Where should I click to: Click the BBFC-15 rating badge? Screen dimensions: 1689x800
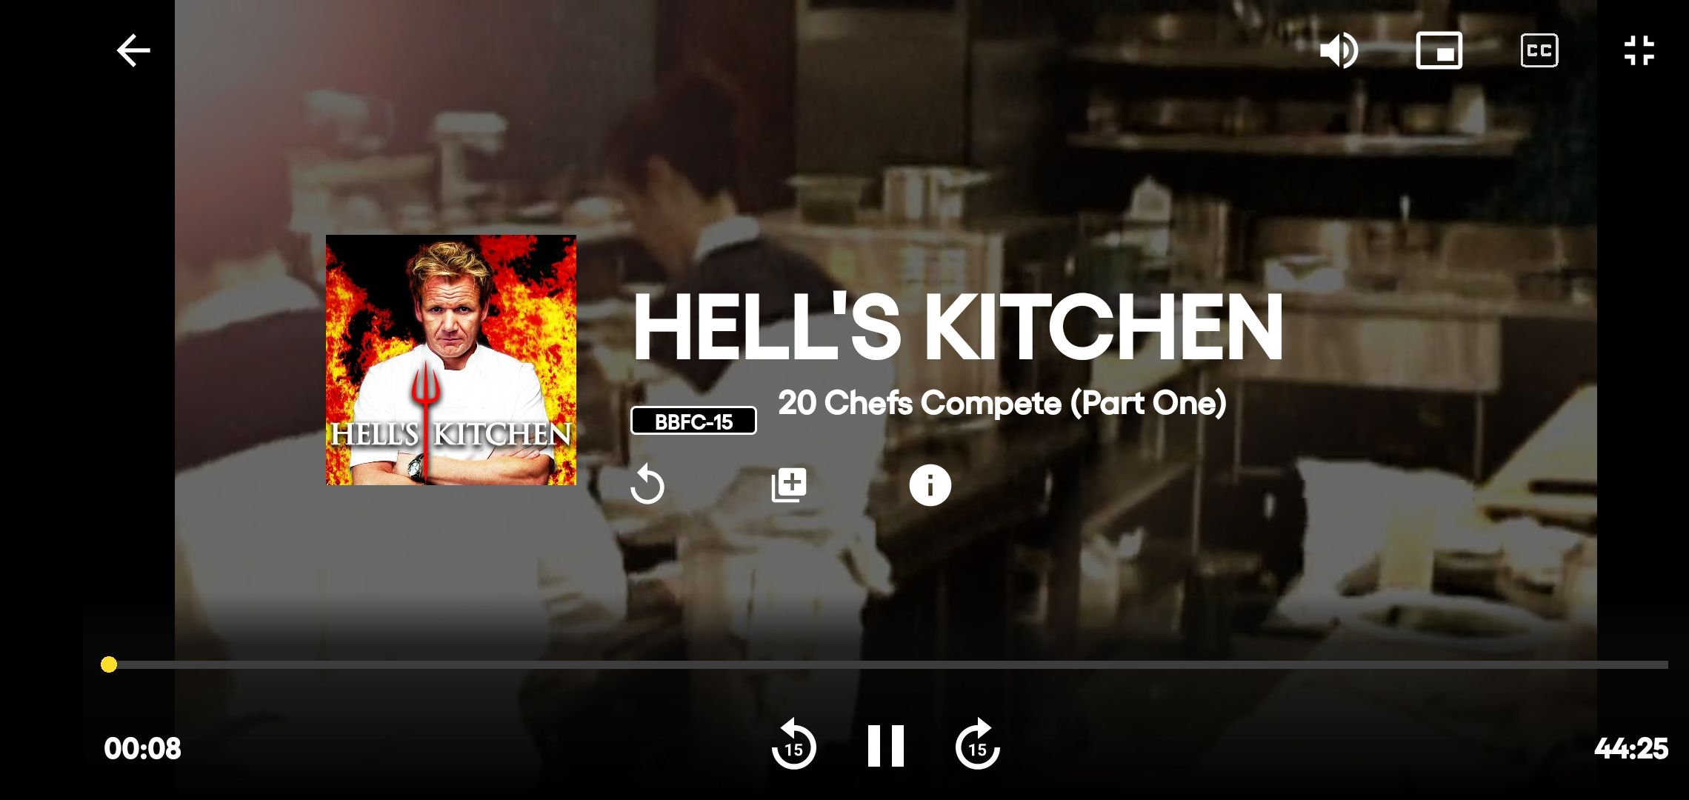[x=693, y=421]
